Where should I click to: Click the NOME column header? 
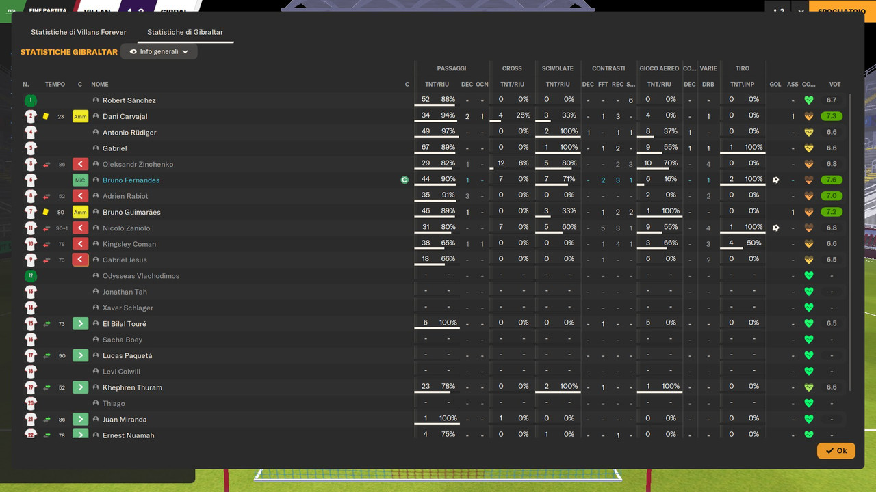point(100,85)
